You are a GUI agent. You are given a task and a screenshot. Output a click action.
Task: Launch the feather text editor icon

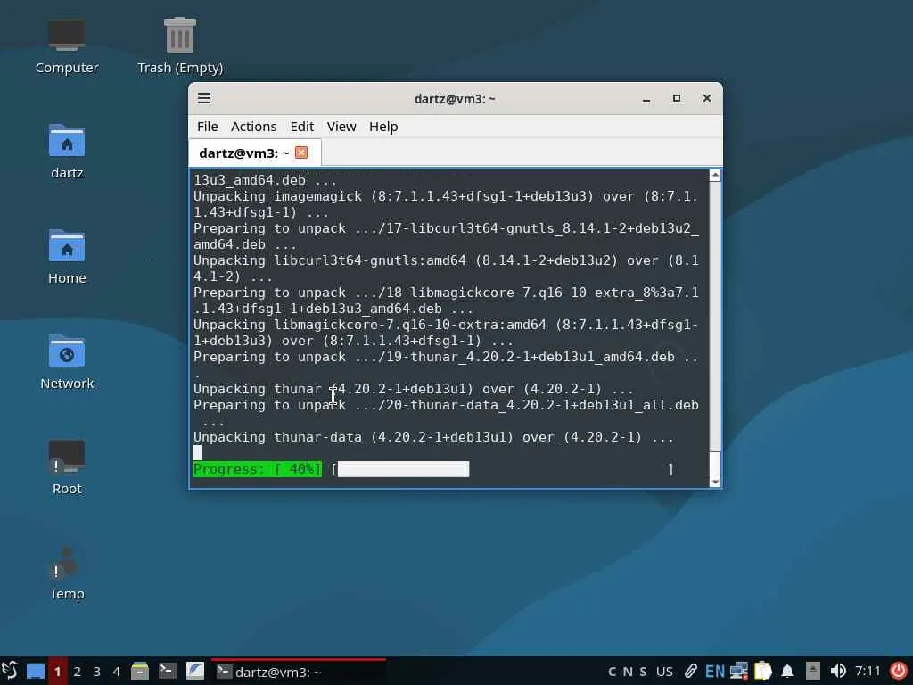pyautogui.click(x=195, y=671)
